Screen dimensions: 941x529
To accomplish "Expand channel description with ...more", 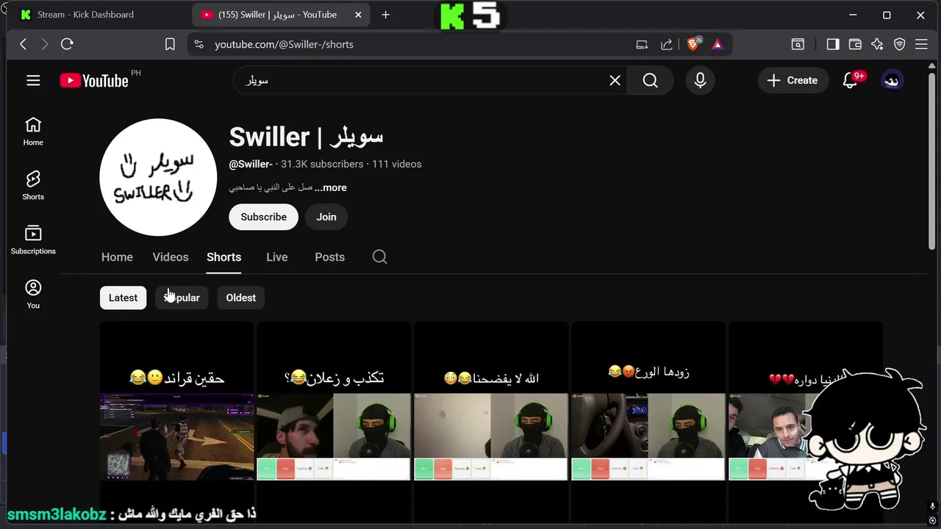I will click(x=331, y=187).
